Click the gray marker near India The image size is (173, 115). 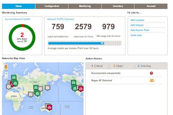[30, 94]
